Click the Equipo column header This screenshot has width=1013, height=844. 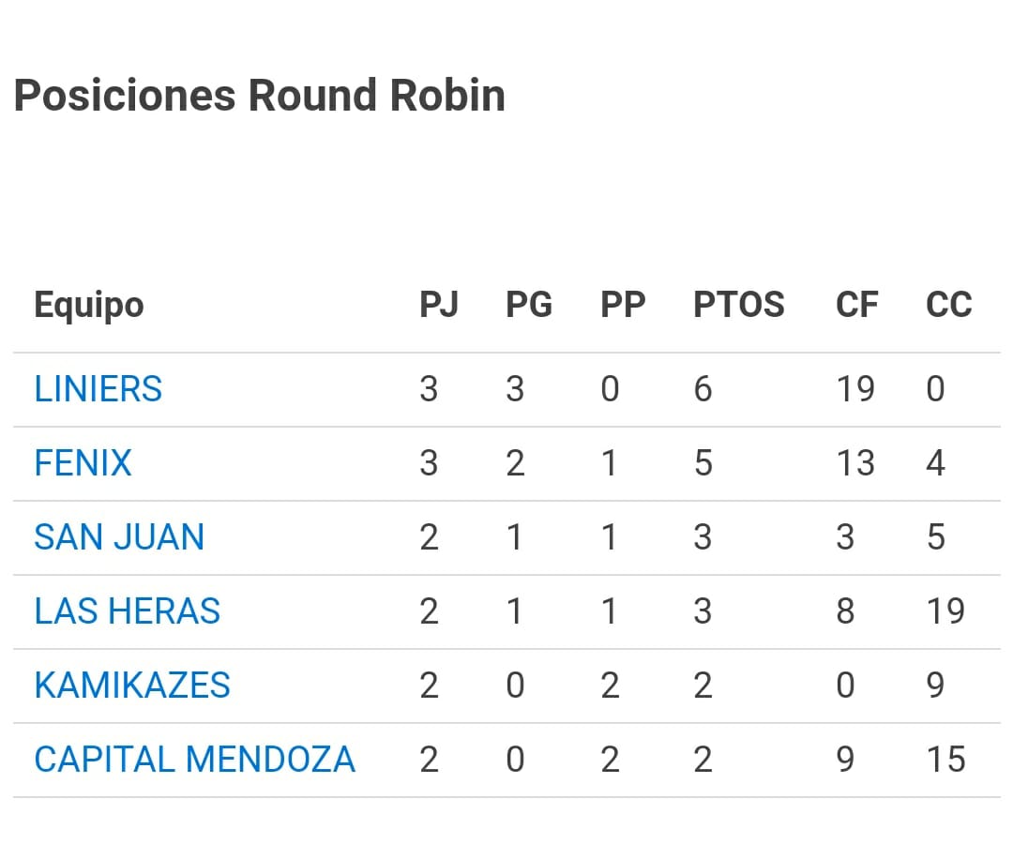pos(89,305)
